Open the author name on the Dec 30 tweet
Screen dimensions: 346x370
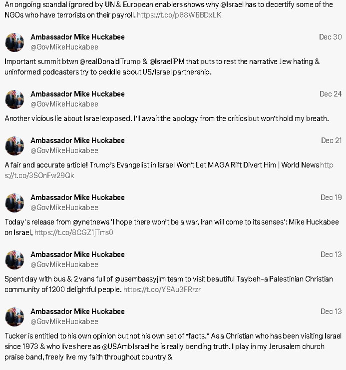(77, 37)
